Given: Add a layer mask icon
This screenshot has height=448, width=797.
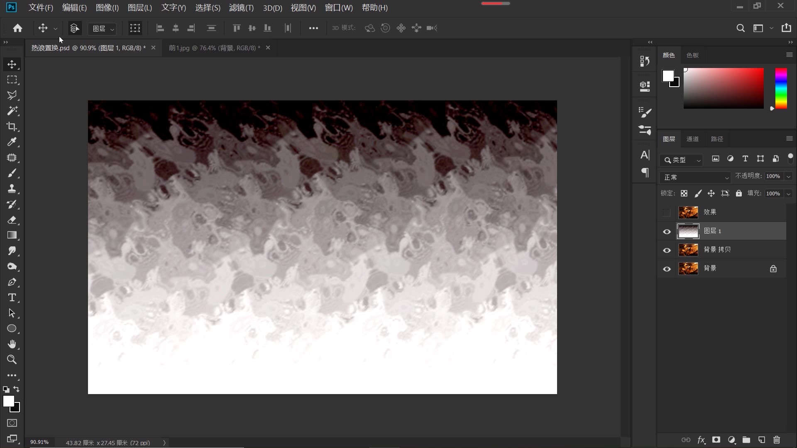Looking at the screenshot, I should [716, 440].
